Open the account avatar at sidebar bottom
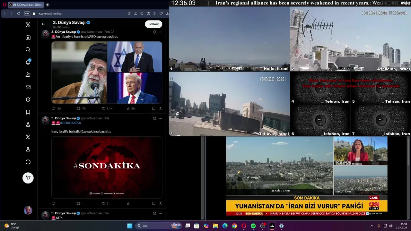 click(x=28, y=210)
